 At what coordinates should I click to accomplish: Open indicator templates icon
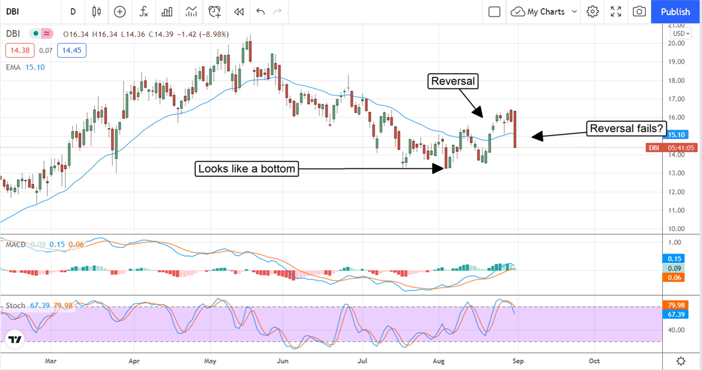(x=191, y=11)
